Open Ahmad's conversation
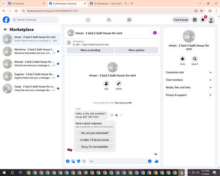 coord(31,64)
